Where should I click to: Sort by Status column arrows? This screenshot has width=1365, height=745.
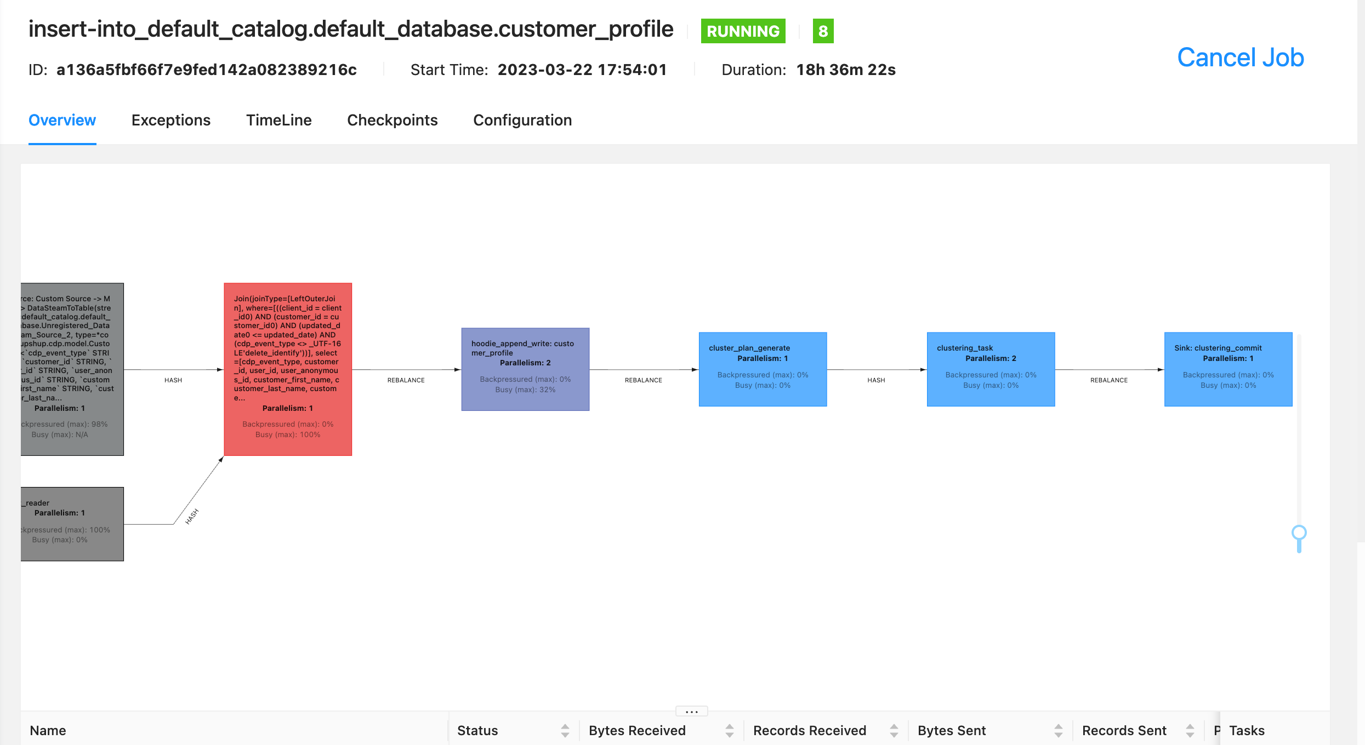pos(565,730)
